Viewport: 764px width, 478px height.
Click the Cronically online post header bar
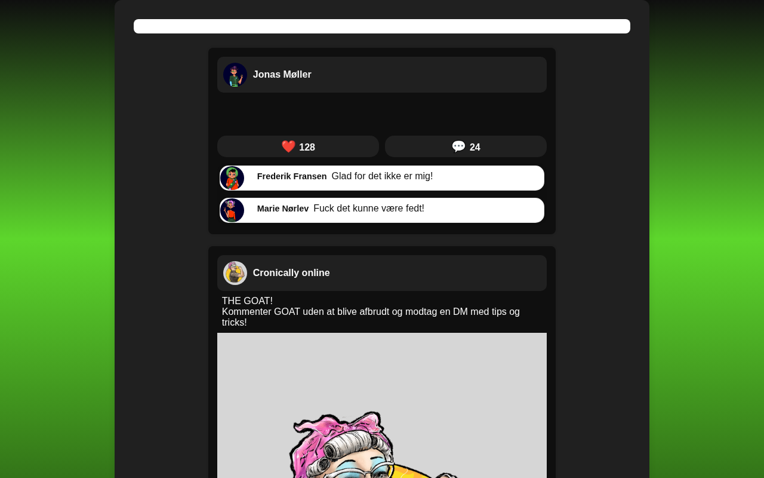coord(382,273)
